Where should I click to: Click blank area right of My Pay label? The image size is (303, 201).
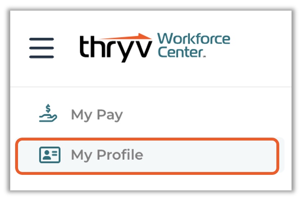(x=203, y=114)
